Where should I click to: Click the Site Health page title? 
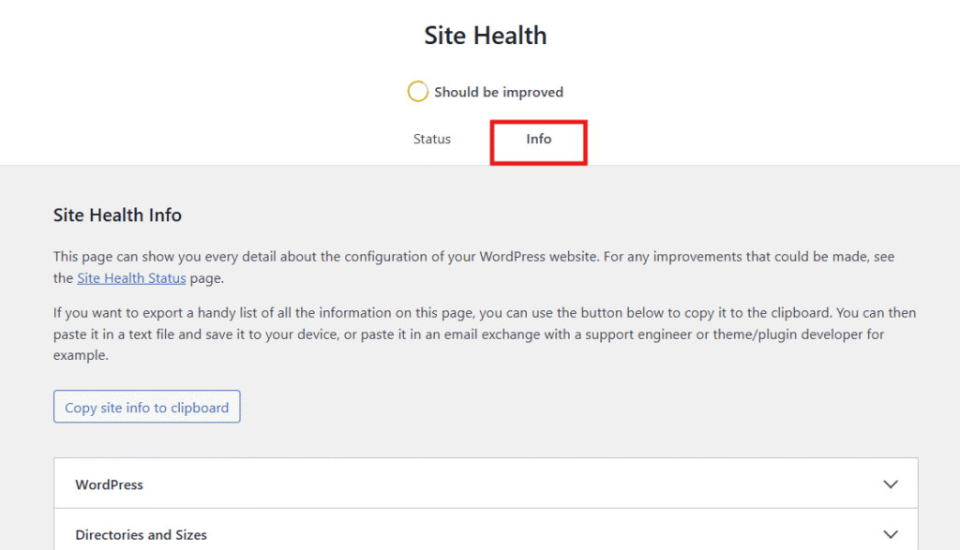pyautogui.click(x=485, y=36)
